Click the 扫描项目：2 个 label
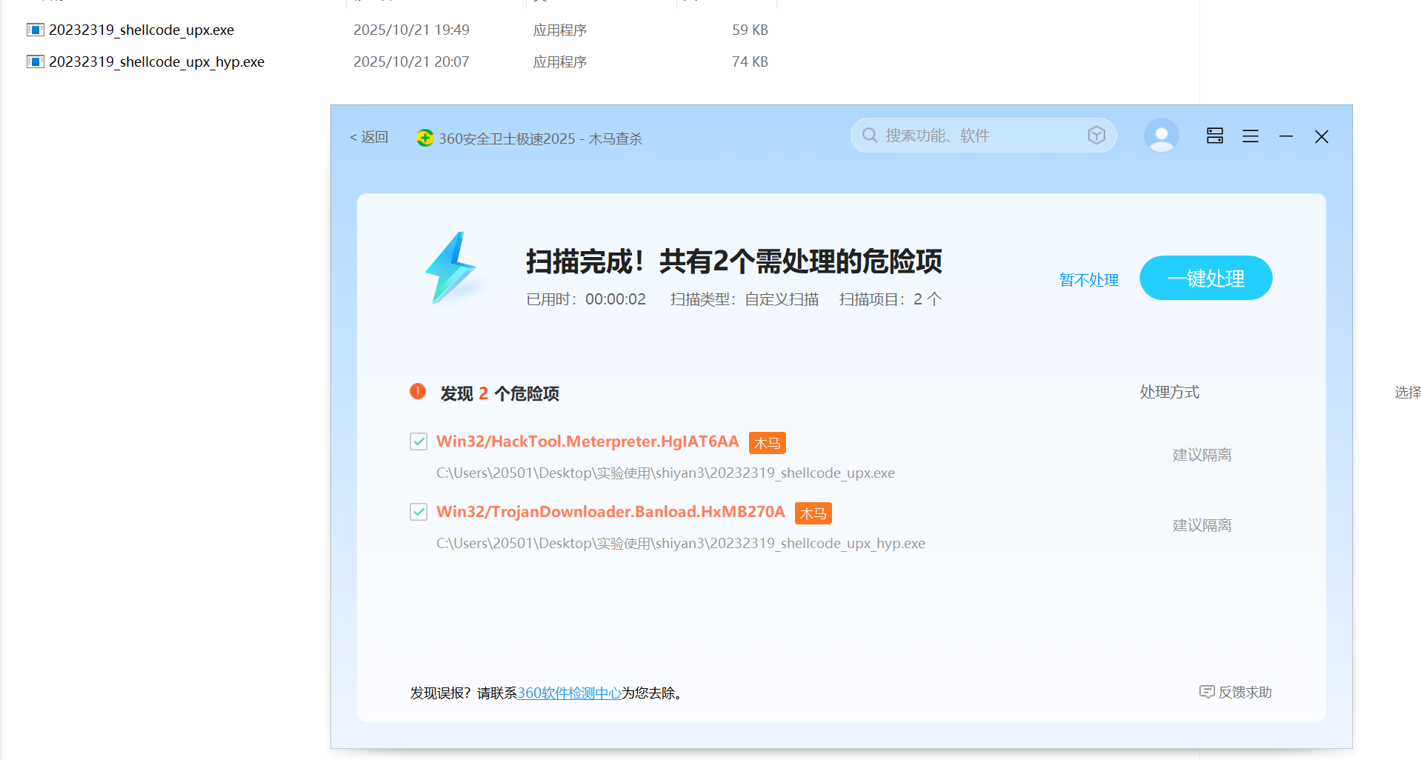The image size is (1421, 760). tap(891, 299)
